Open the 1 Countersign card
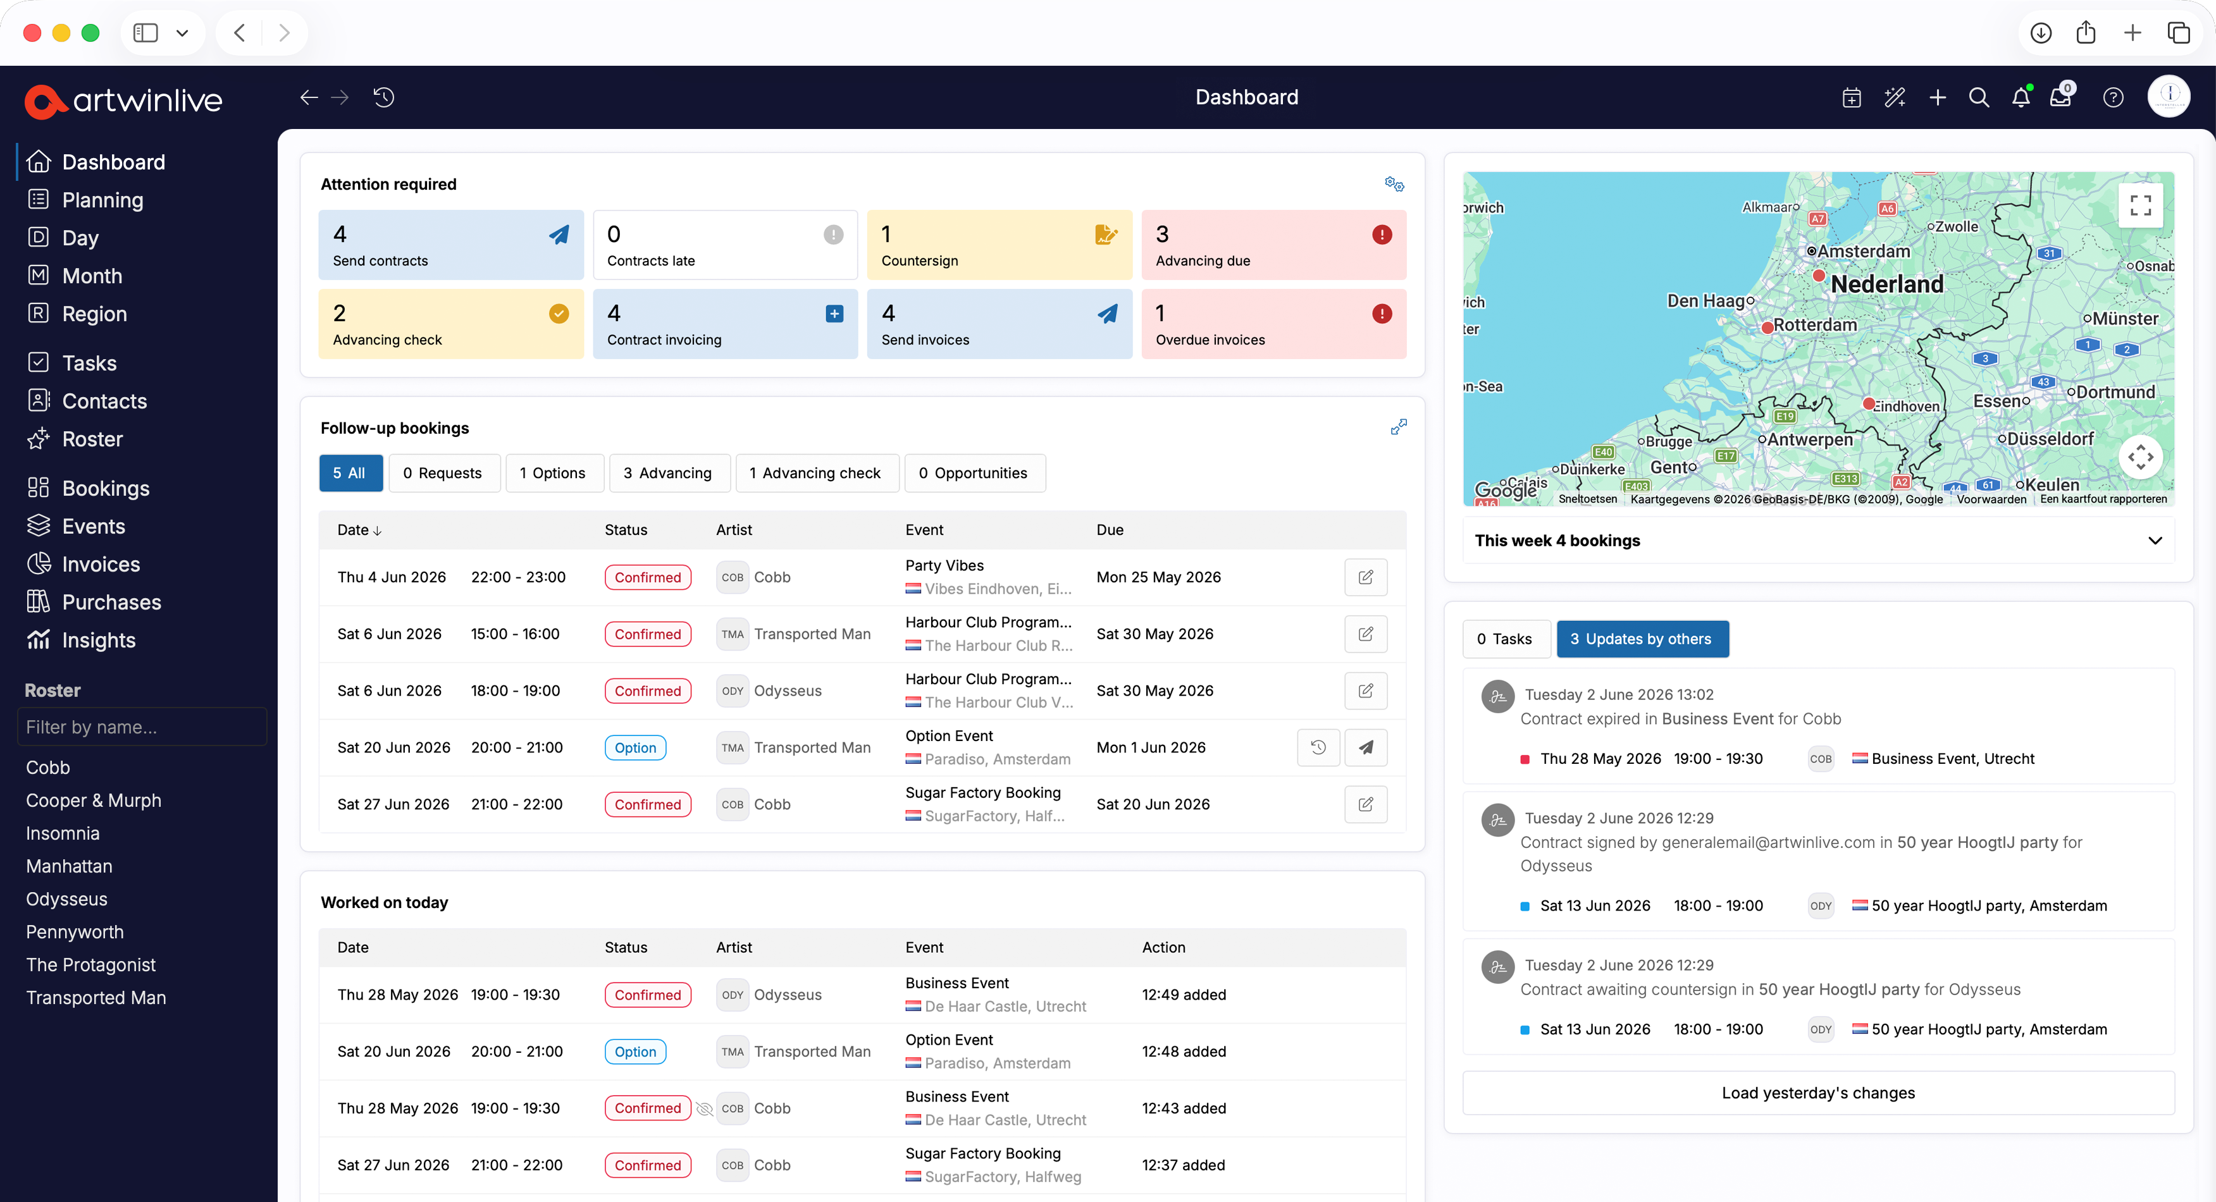This screenshot has width=2216, height=1202. pyautogui.click(x=999, y=245)
